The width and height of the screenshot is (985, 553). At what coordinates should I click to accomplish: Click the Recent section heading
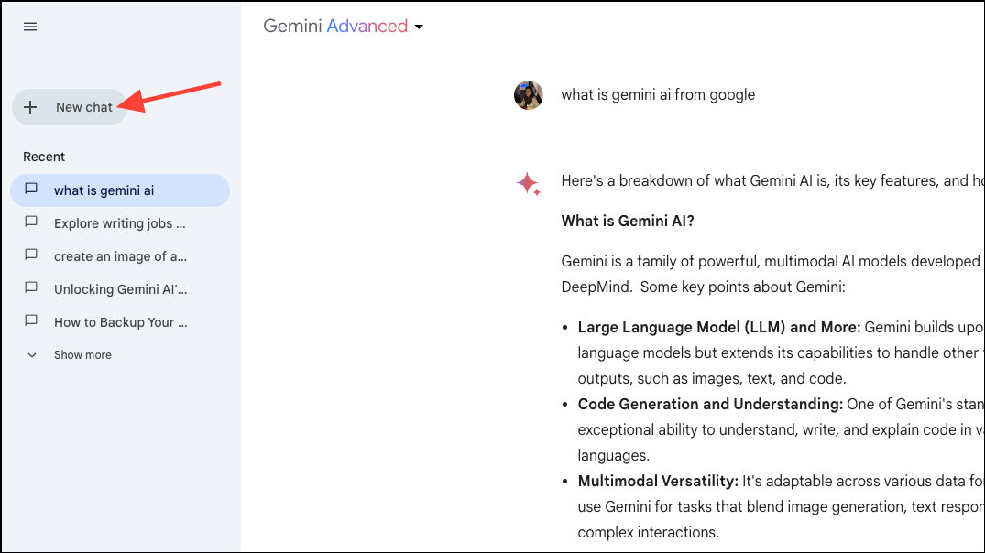[44, 157]
